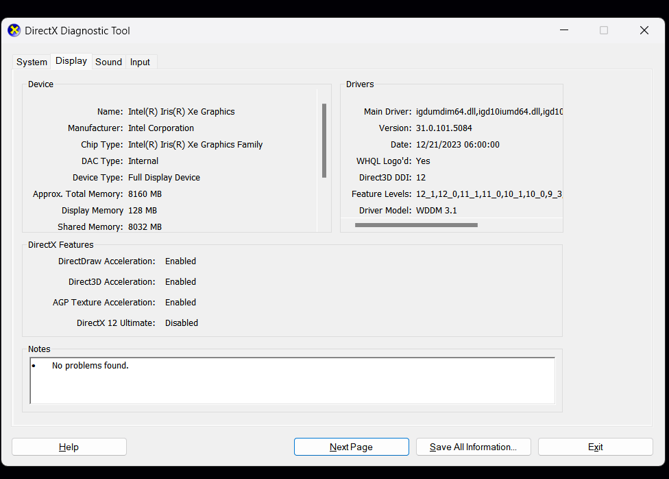This screenshot has width=669, height=479.
Task: Click the AGP Texture Acceleration 'Enabled' value
Action: click(x=180, y=302)
